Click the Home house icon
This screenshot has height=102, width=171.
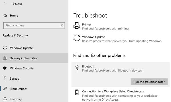point(5,16)
